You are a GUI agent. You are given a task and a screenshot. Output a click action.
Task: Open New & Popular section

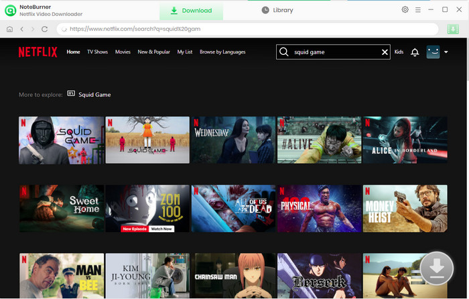tap(153, 52)
